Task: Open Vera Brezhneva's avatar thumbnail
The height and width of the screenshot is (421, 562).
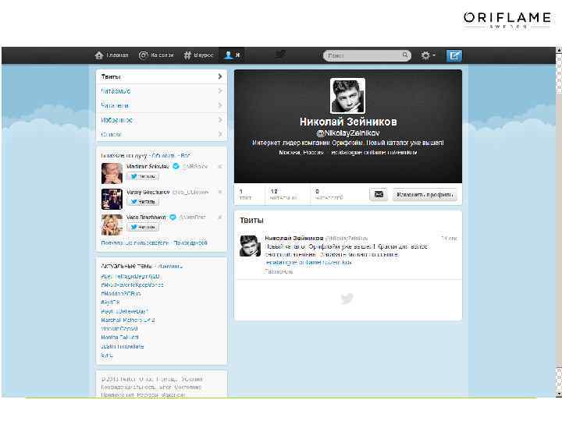Action: [112, 225]
